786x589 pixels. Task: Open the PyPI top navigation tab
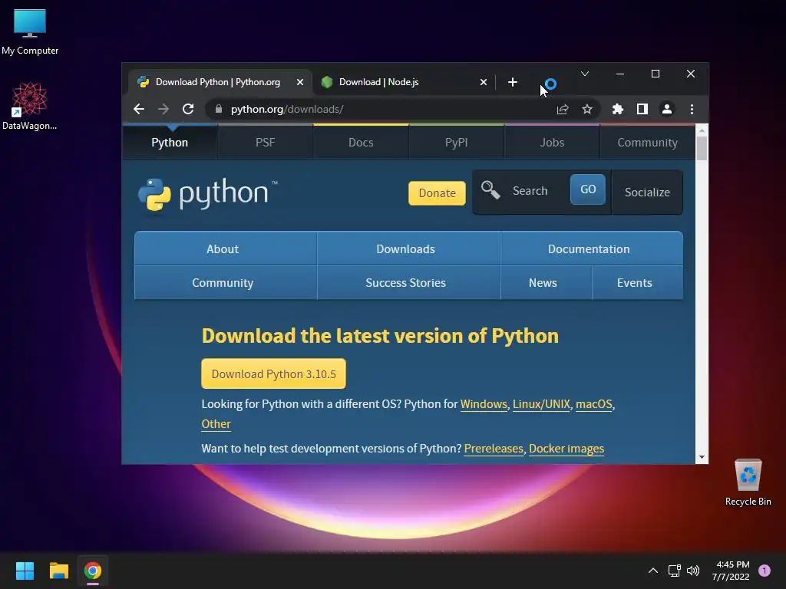click(x=456, y=142)
